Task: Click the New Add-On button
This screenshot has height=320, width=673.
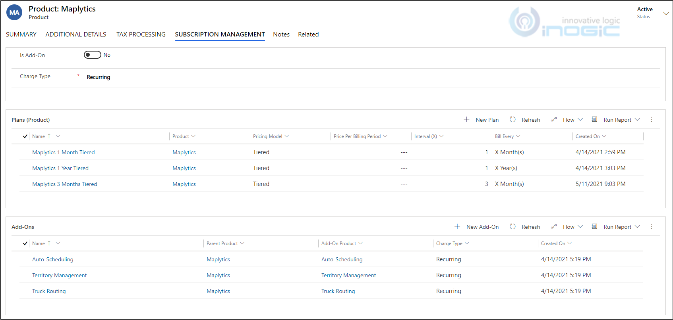Action: point(476,227)
